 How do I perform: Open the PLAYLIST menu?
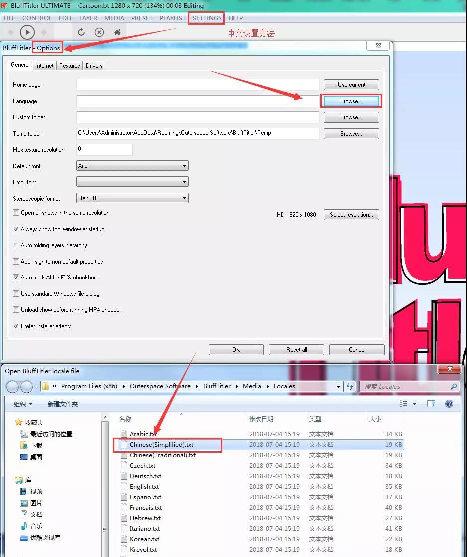tap(172, 18)
